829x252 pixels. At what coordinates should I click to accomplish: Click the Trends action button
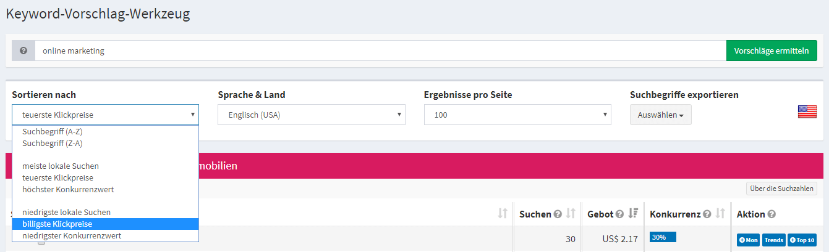pyautogui.click(x=773, y=240)
